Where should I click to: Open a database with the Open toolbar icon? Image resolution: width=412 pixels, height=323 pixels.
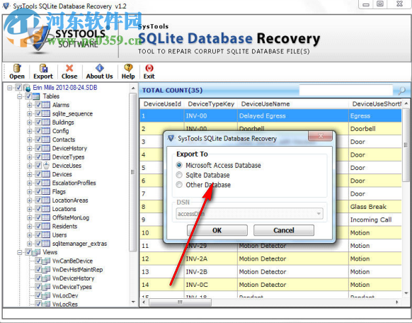coord(17,68)
